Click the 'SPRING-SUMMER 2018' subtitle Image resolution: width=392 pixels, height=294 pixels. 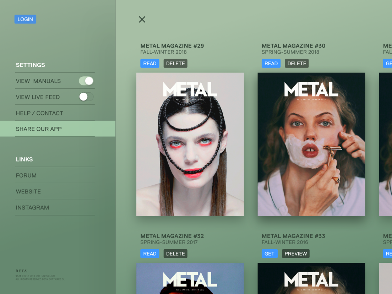(290, 52)
